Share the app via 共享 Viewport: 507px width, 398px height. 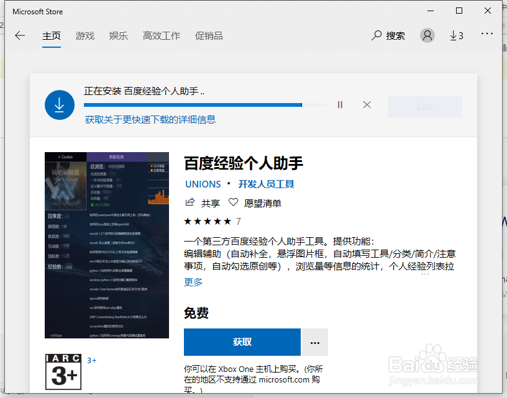(203, 203)
